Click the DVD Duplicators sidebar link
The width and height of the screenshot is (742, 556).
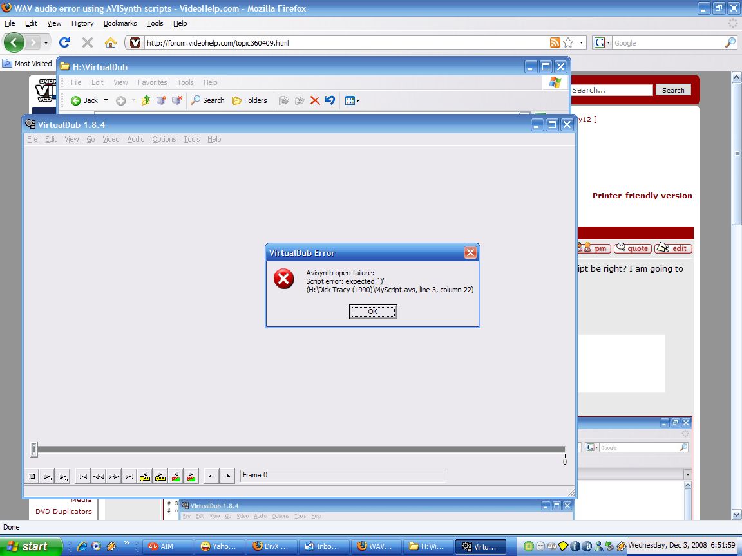click(x=63, y=511)
